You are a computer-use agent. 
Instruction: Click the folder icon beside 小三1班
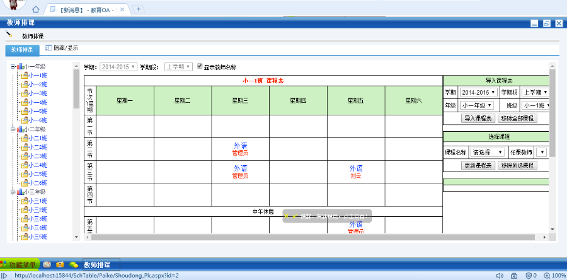click(x=25, y=201)
